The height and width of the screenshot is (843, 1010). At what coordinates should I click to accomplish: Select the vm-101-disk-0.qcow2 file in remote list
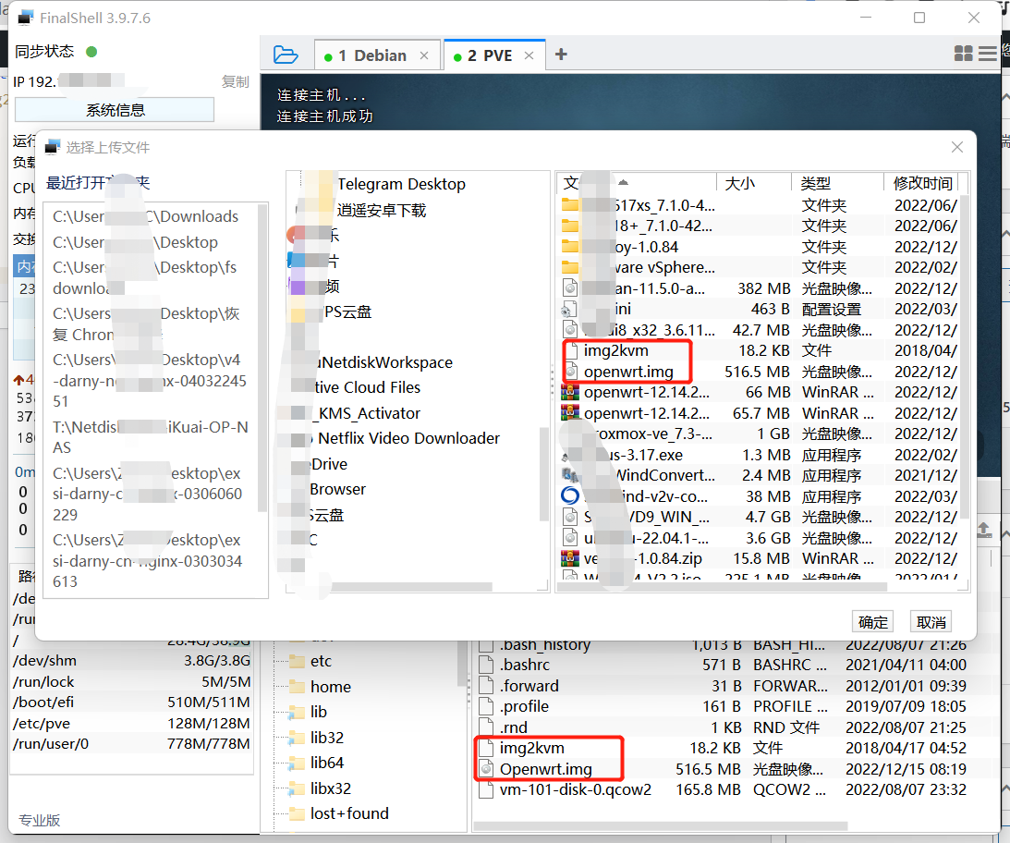coord(575,789)
